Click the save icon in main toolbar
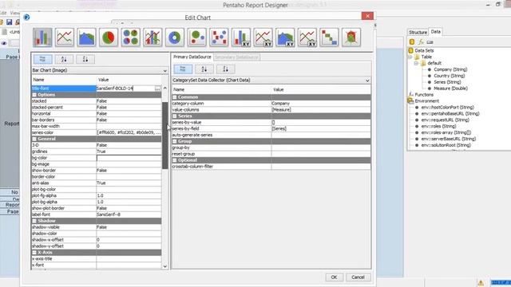511x287 pixels. coord(9,22)
